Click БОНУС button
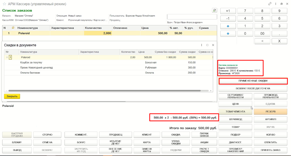This screenshot has height=156, width=291. [x=81, y=143]
